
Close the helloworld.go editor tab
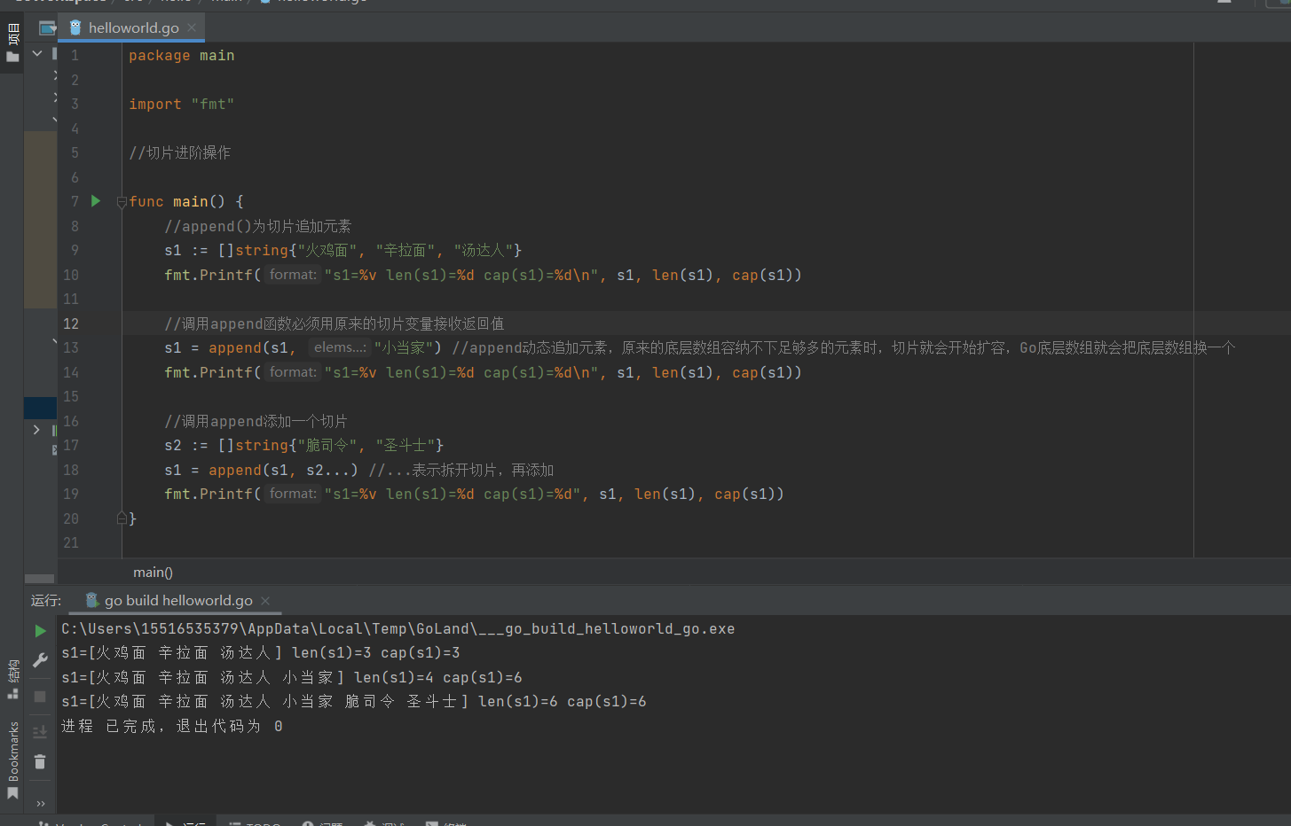(x=192, y=27)
